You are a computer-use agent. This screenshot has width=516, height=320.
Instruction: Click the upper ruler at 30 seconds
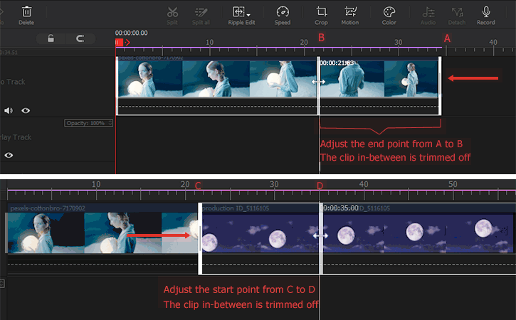pyautogui.click(x=399, y=43)
